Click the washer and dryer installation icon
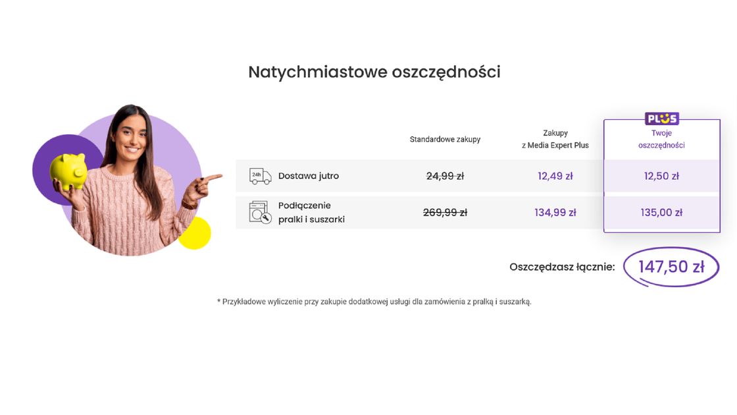737x415 pixels. pos(260,213)
